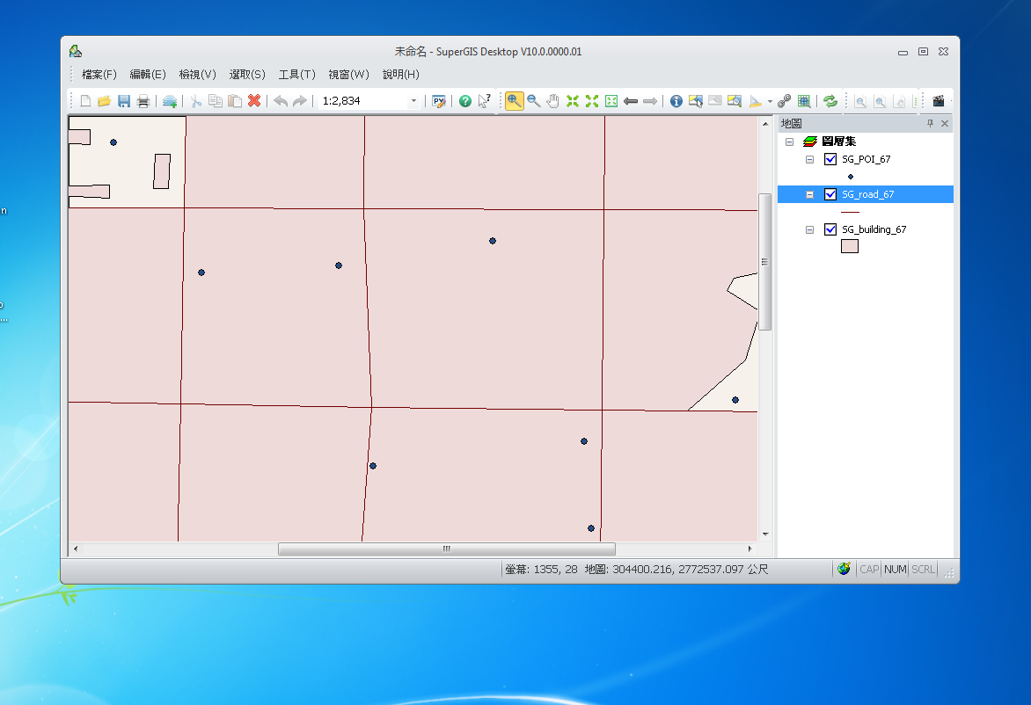Screen dimensions: 1031x705
Task: Redo the last action
Action: (x=300, y=101)
